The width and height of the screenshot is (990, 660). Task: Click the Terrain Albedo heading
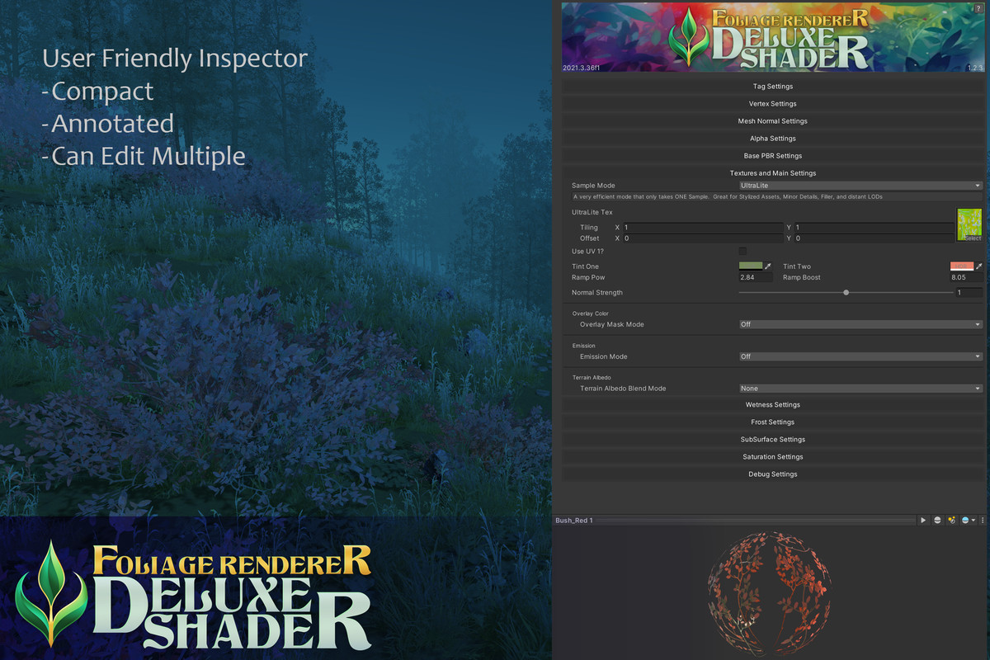click(592, 378)
